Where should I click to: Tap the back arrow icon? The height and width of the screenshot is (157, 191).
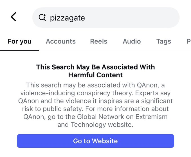pos(13,17)
